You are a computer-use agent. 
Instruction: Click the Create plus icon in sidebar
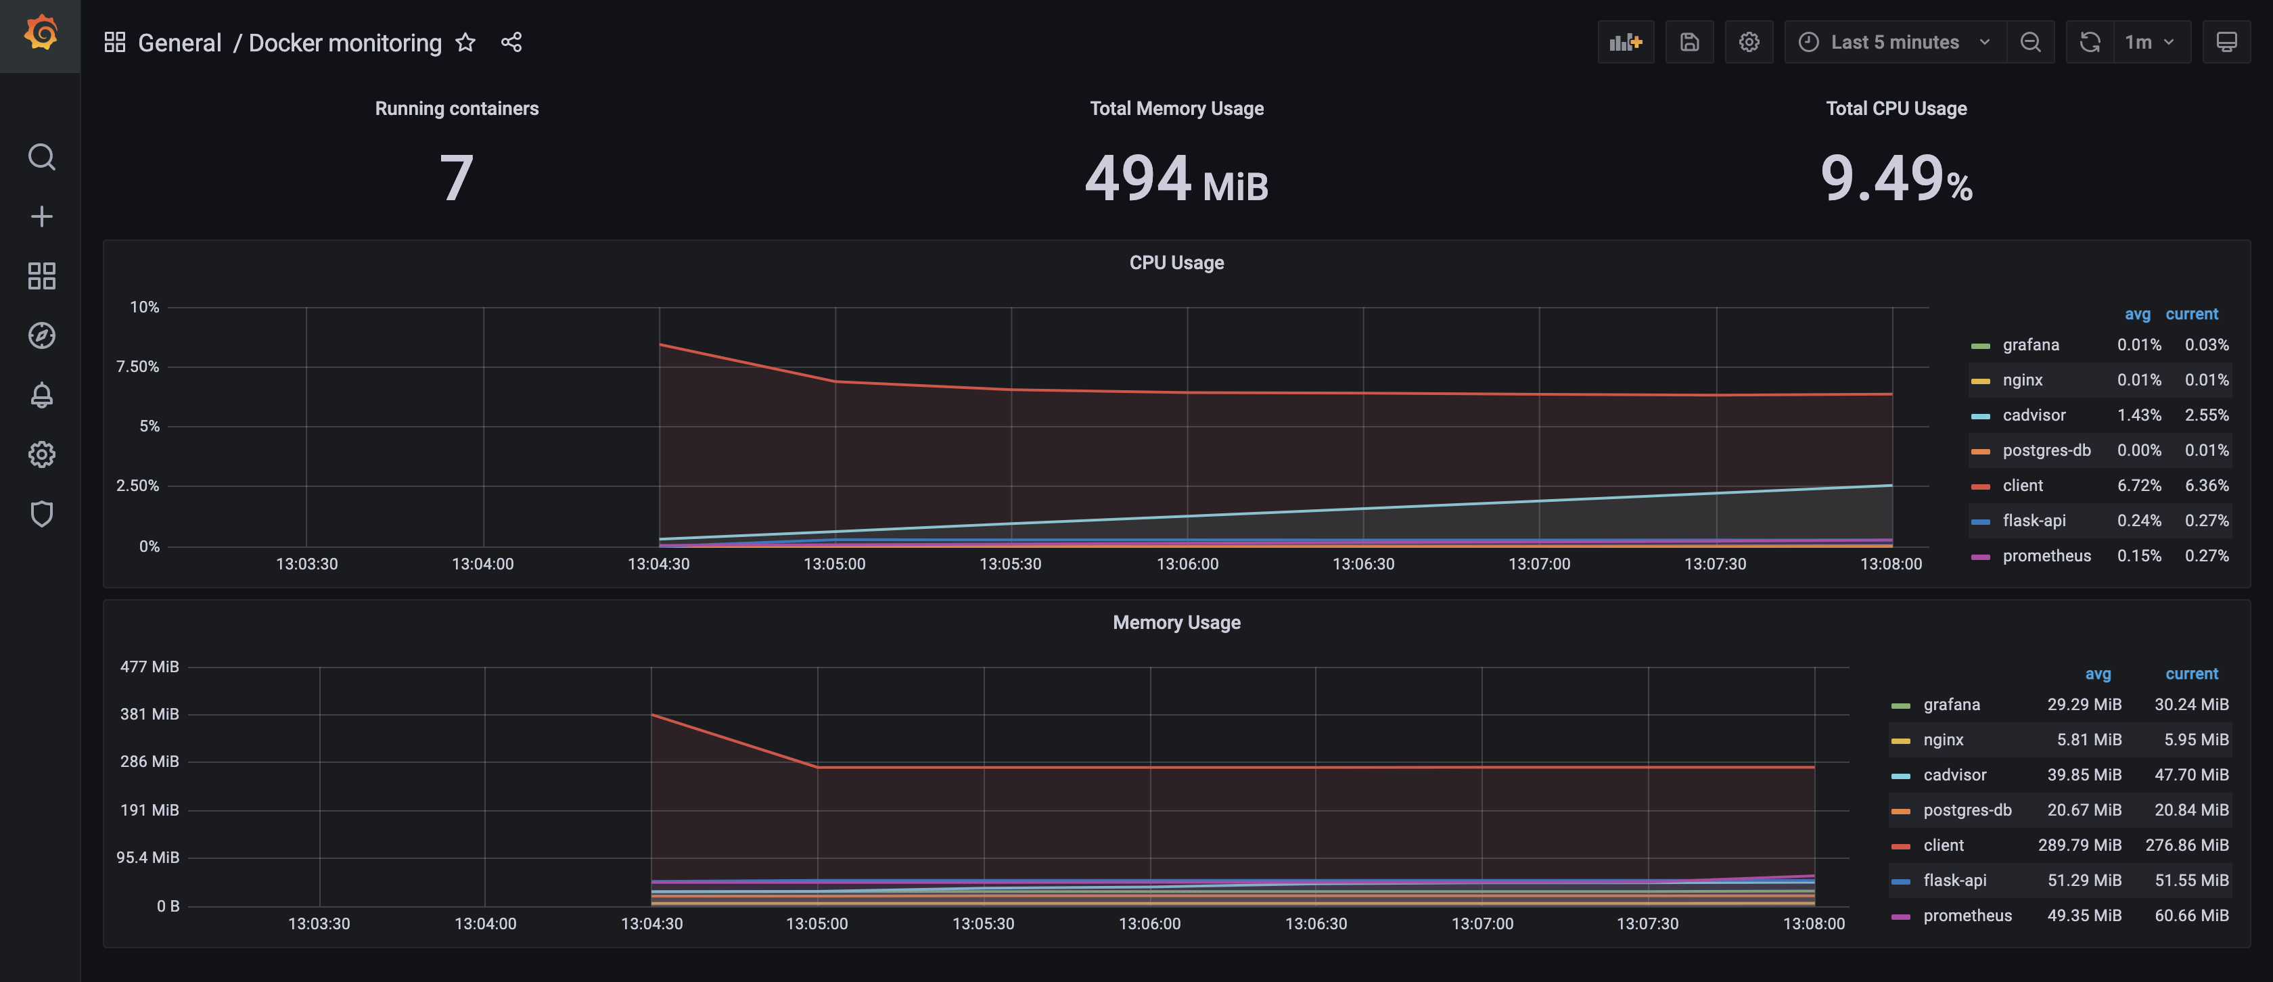[x=41, y=216]
